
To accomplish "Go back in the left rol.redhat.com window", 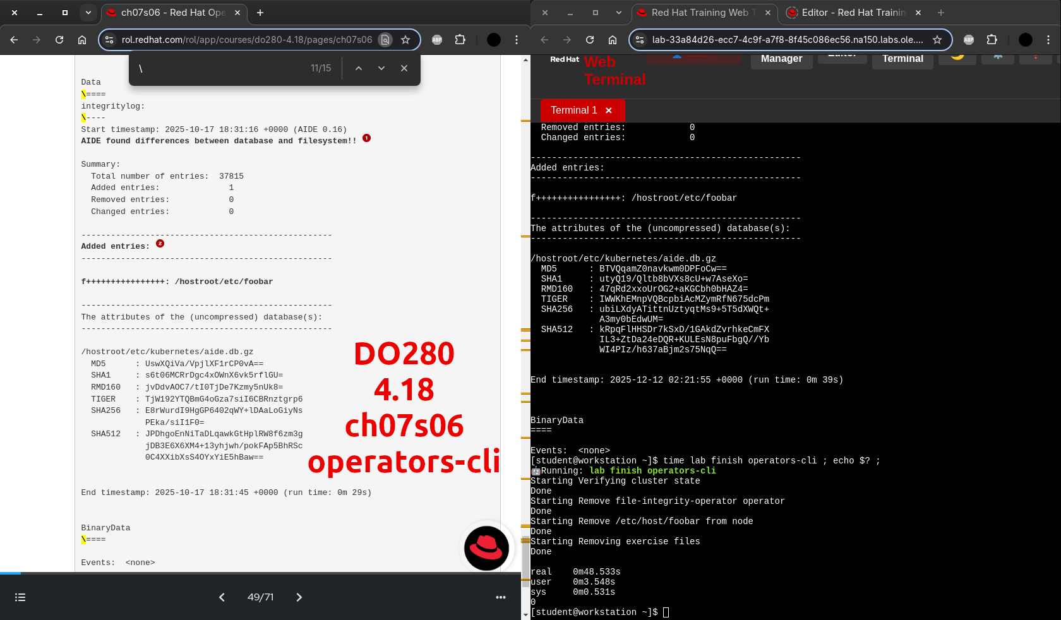I will [x=14, y=40].
